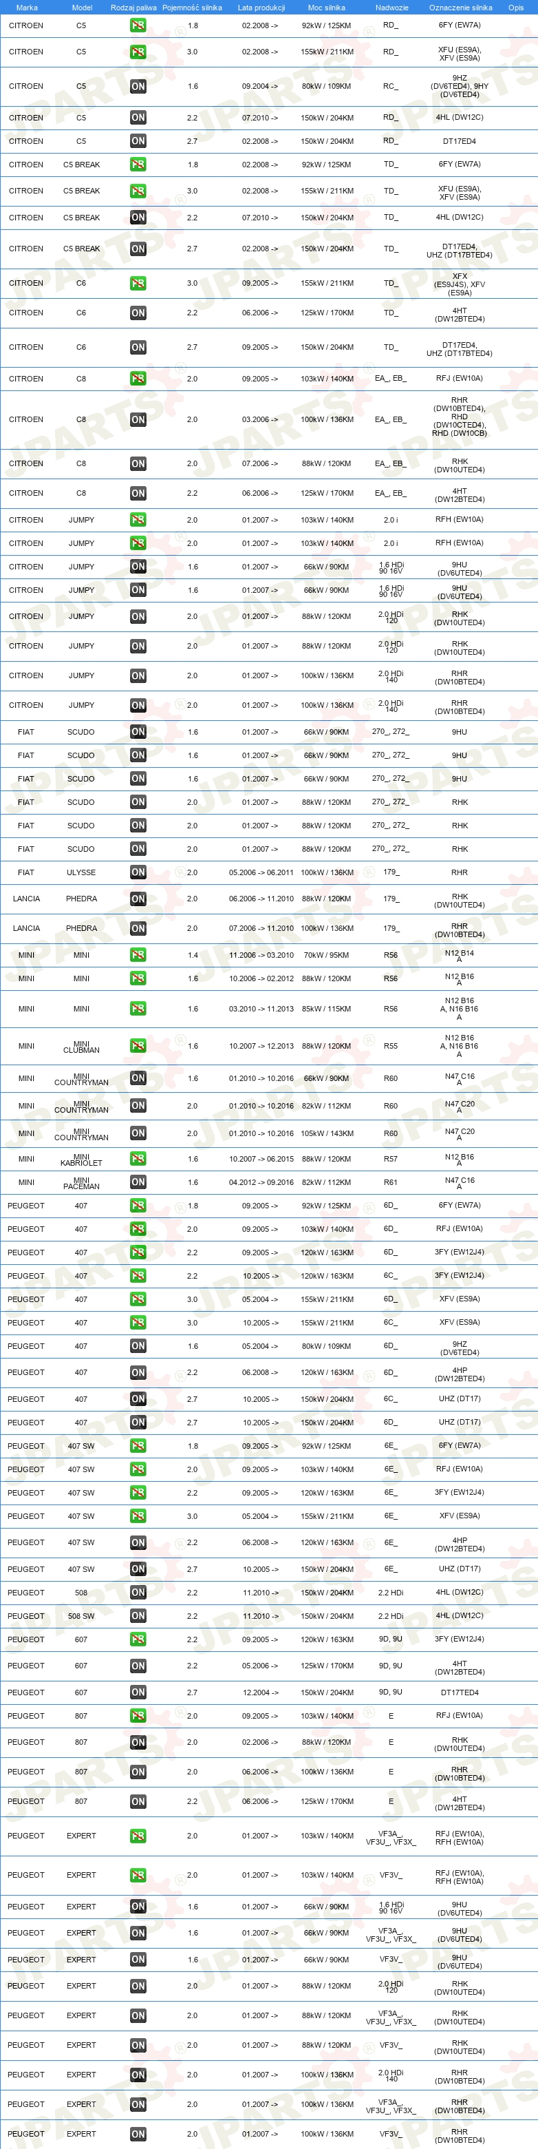
Task: Click production range 10.2006 -> 02.2012
Action: (x=261, y=978)
